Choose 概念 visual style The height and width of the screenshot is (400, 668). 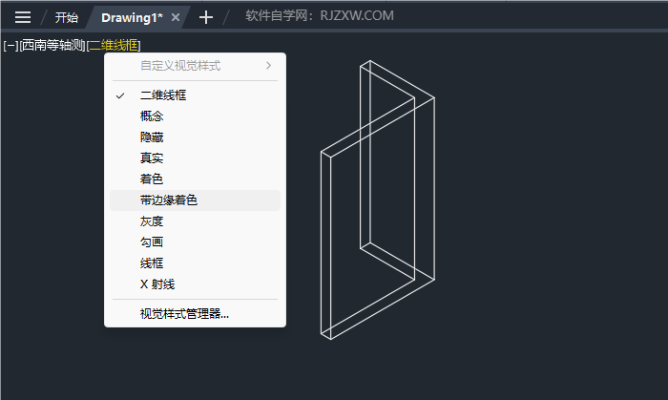coord(195,116)
